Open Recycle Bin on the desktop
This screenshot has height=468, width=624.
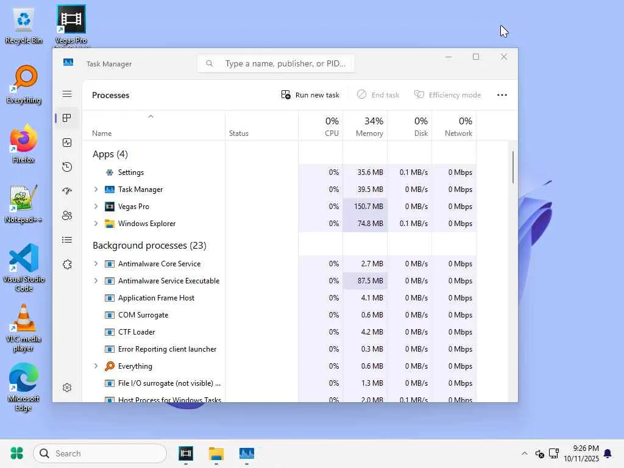[x=24, y=26]
